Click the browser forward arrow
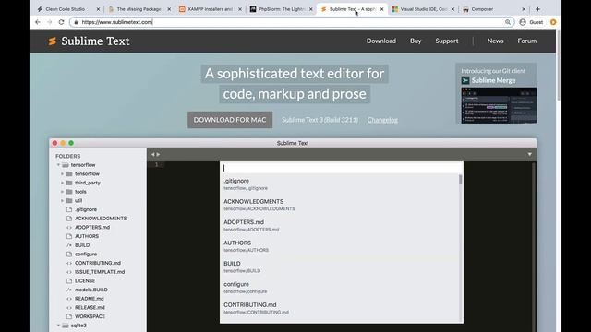 (x=49, y=22)
